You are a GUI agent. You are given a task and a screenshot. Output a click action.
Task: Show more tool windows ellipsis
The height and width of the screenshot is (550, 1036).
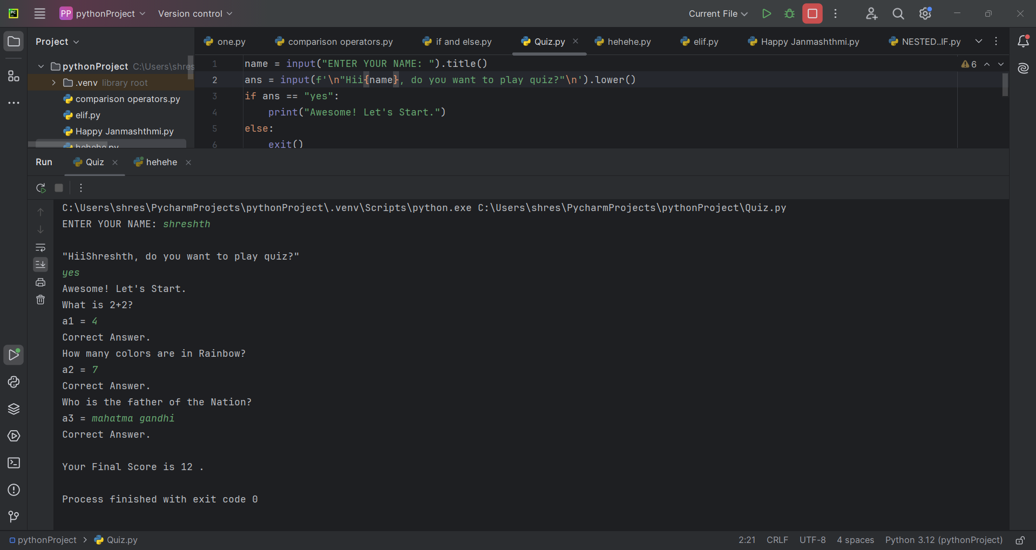[x=14, y=103]
